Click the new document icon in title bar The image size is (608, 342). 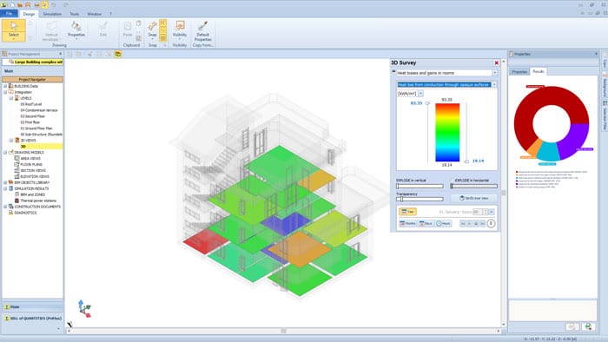(12, 4)
